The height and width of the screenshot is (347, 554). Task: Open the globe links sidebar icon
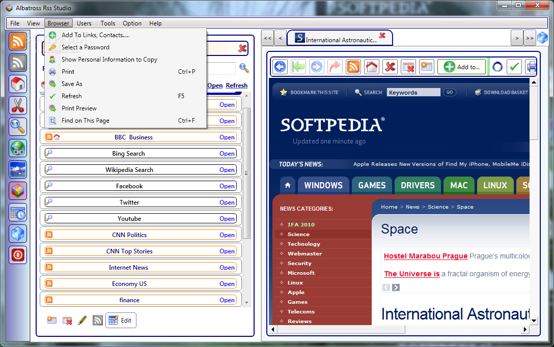18,148
